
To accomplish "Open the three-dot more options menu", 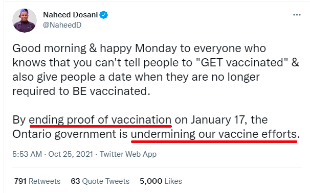I will [297, 15].
